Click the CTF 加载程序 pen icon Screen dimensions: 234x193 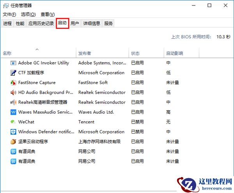(13, 73)
